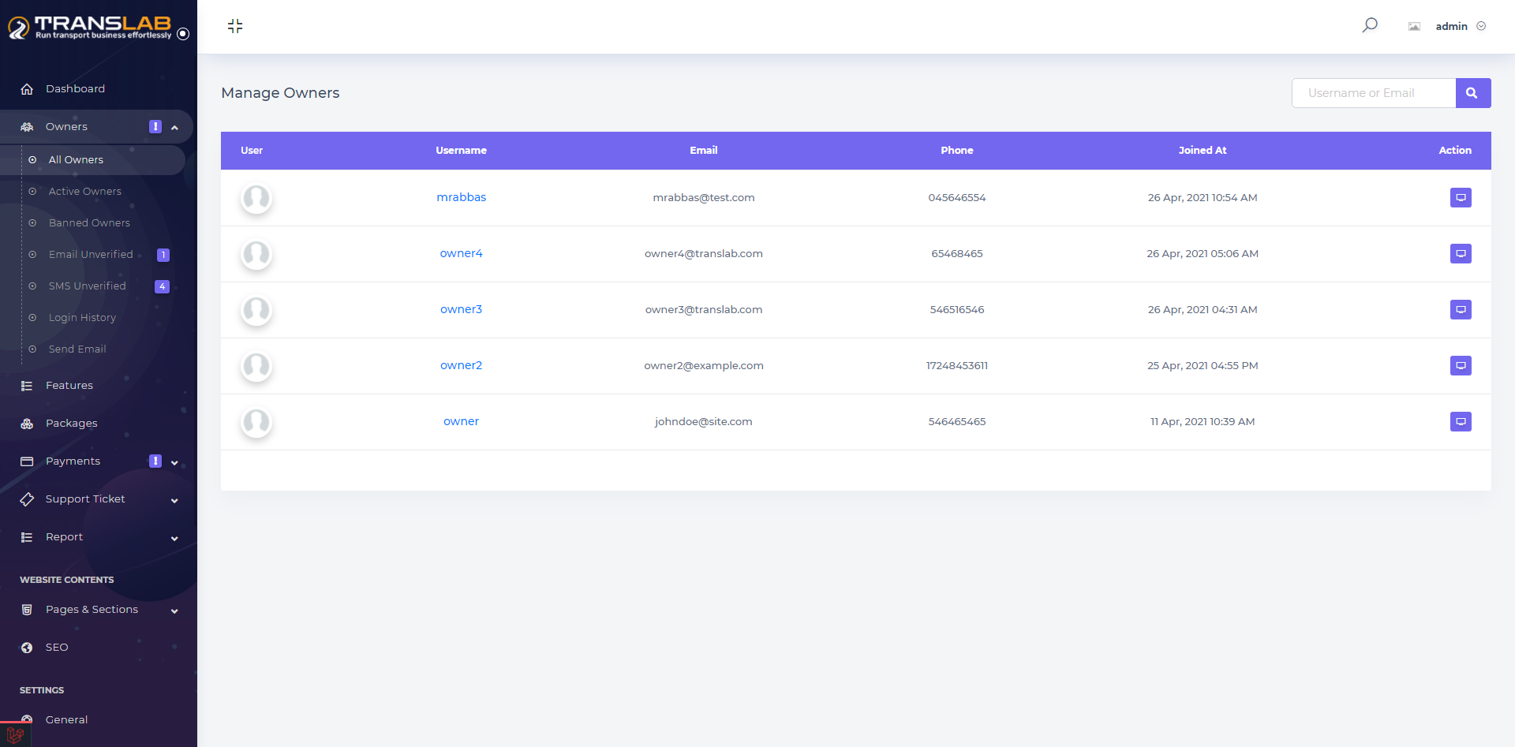Open SEO settings in sidebar

coord(57,648)
